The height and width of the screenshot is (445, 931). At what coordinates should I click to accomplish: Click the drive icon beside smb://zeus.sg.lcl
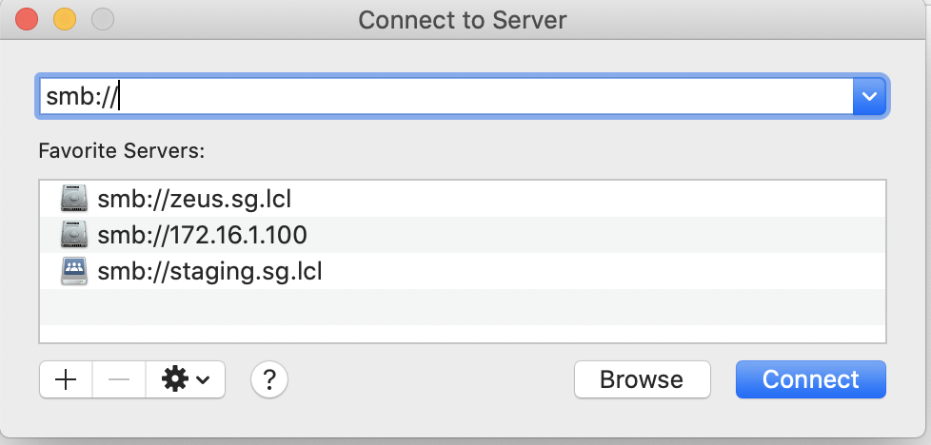pos(73,199)
